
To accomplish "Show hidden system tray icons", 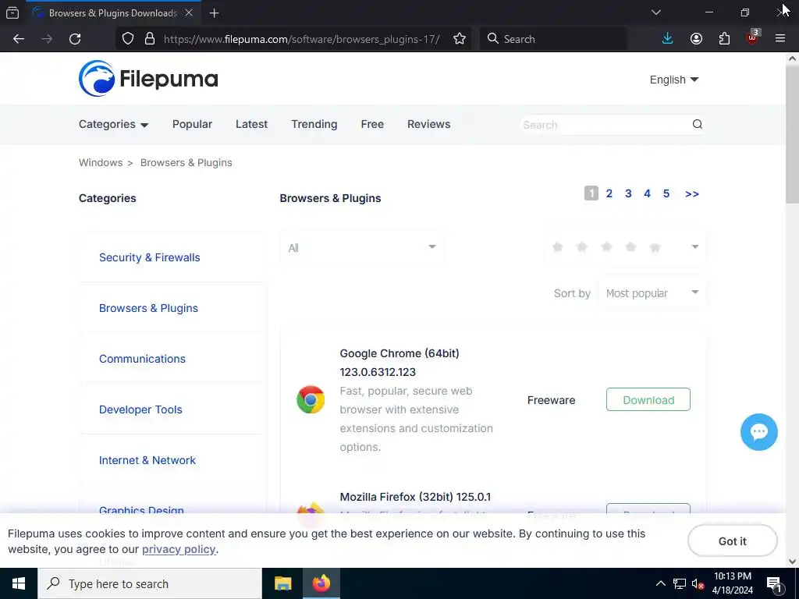I will click(660, 583).
